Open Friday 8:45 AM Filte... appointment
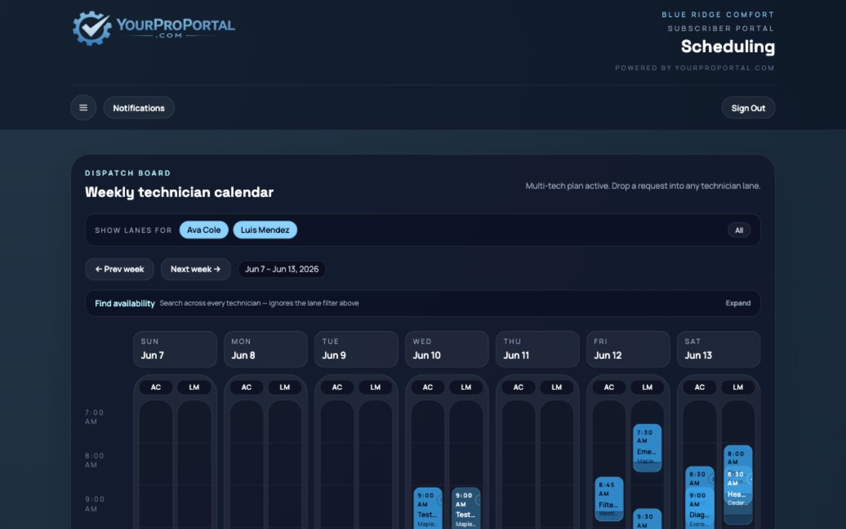Viewport: 846px width, 529px height. coord(609,499)
